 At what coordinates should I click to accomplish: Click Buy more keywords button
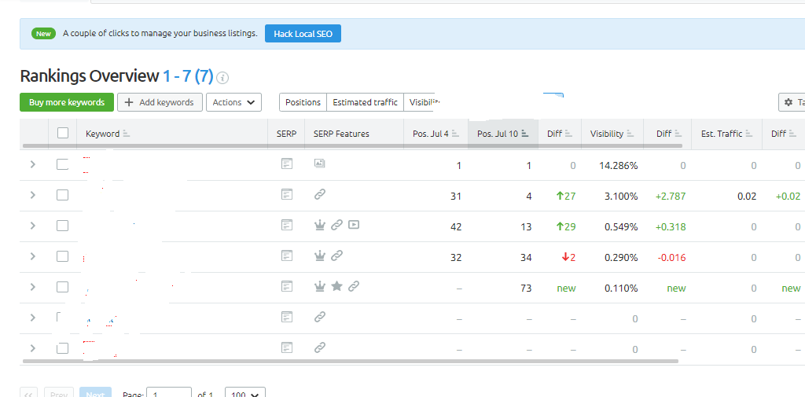tap(67, 102)
